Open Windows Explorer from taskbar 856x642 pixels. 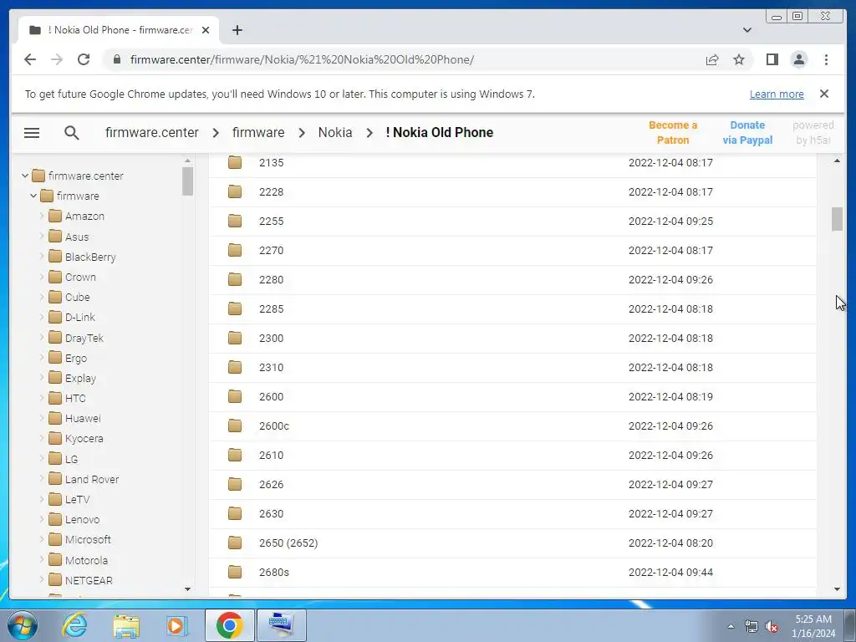[126, 625]
